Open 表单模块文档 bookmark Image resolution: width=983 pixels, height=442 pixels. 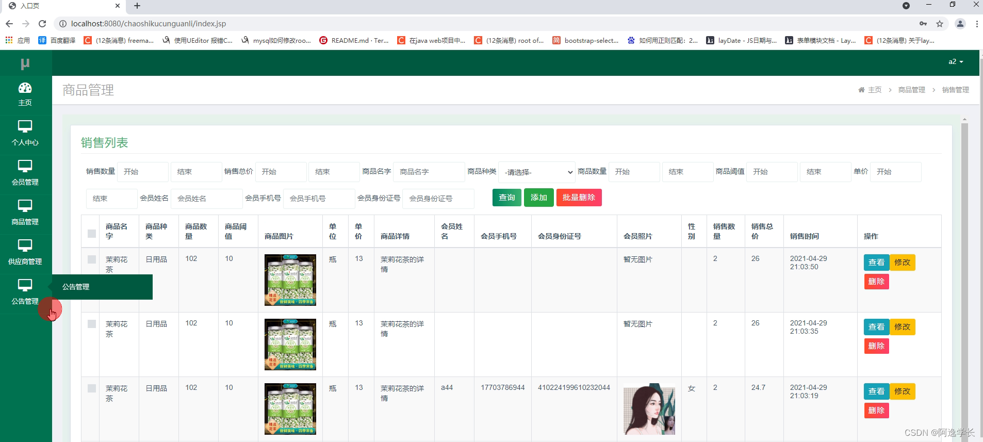820,40
